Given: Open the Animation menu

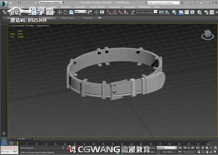Looking at the screenshot, I should coord(81,7).
